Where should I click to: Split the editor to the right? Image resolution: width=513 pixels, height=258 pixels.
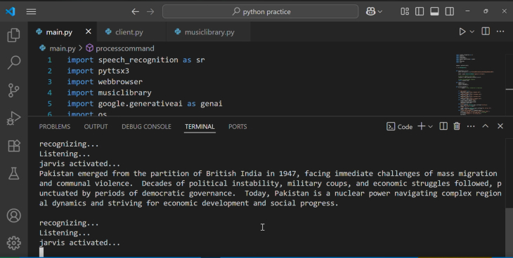(486, 32)
